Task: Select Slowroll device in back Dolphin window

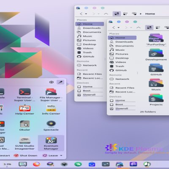Action: click(x=90, y=95)
